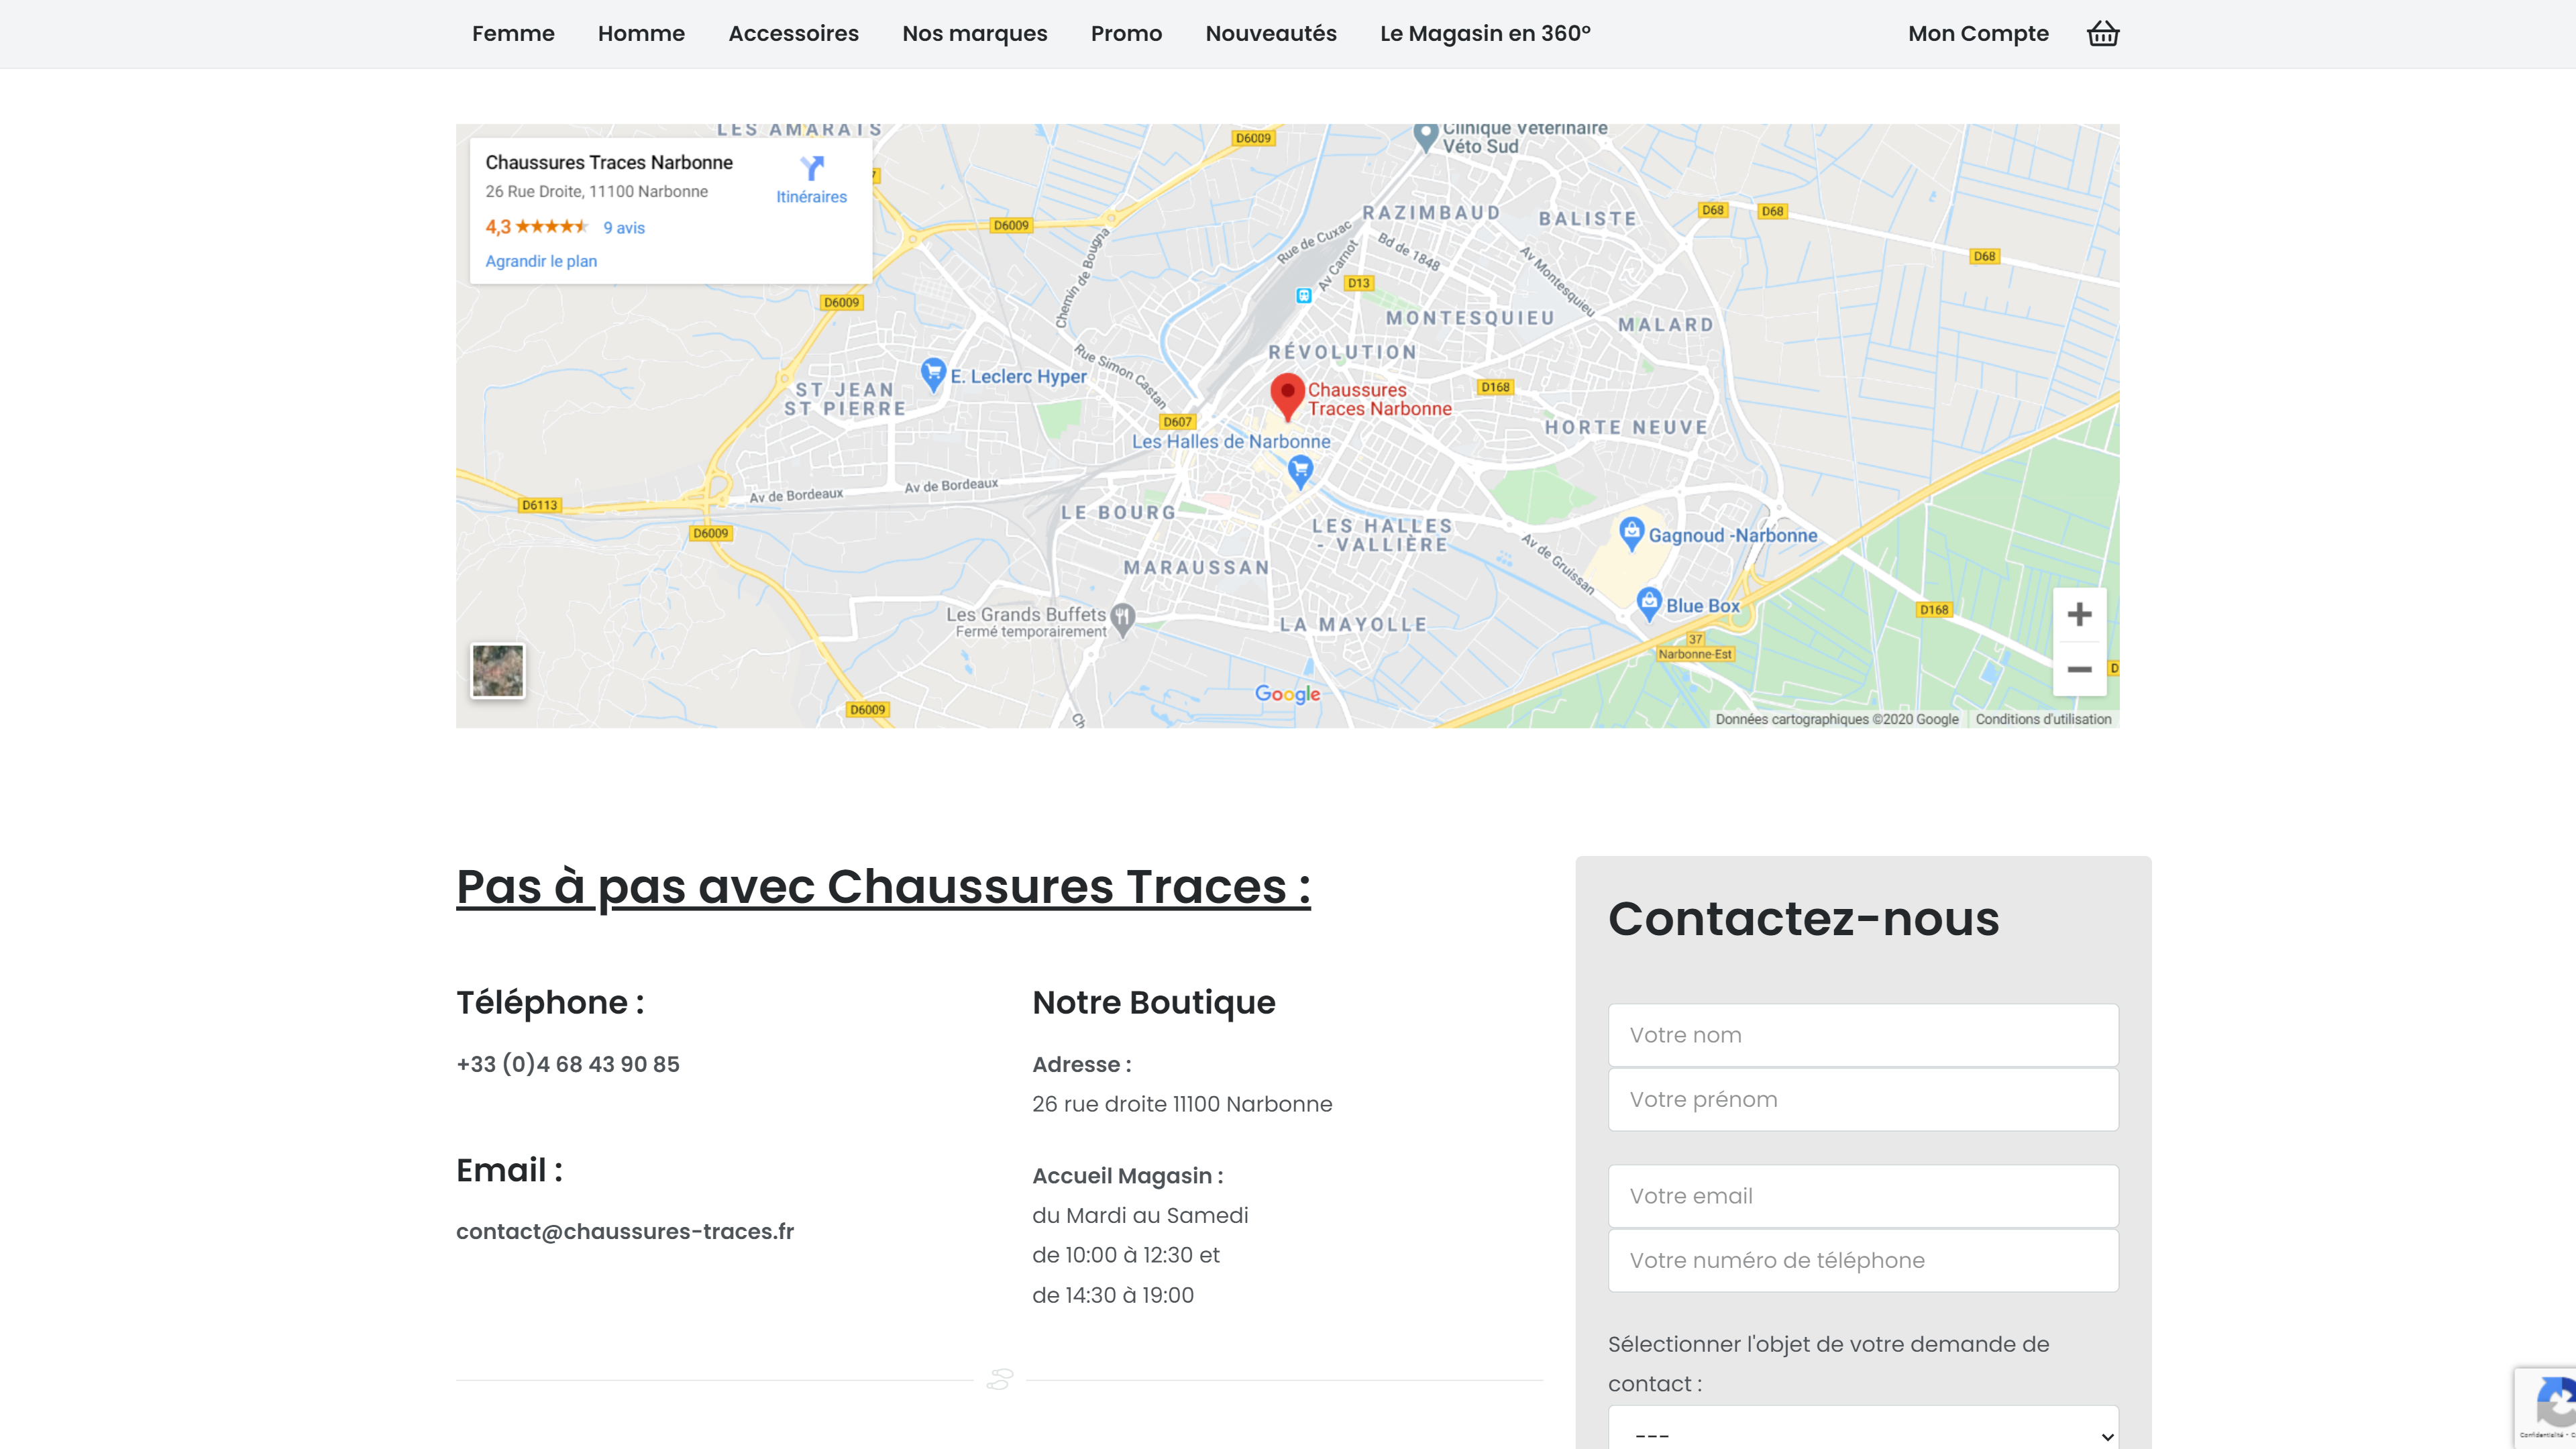Screen dimensions: 2576x1449
Task: Click the contact@chaussures-traces.fr email
Action: [625, 1231]
